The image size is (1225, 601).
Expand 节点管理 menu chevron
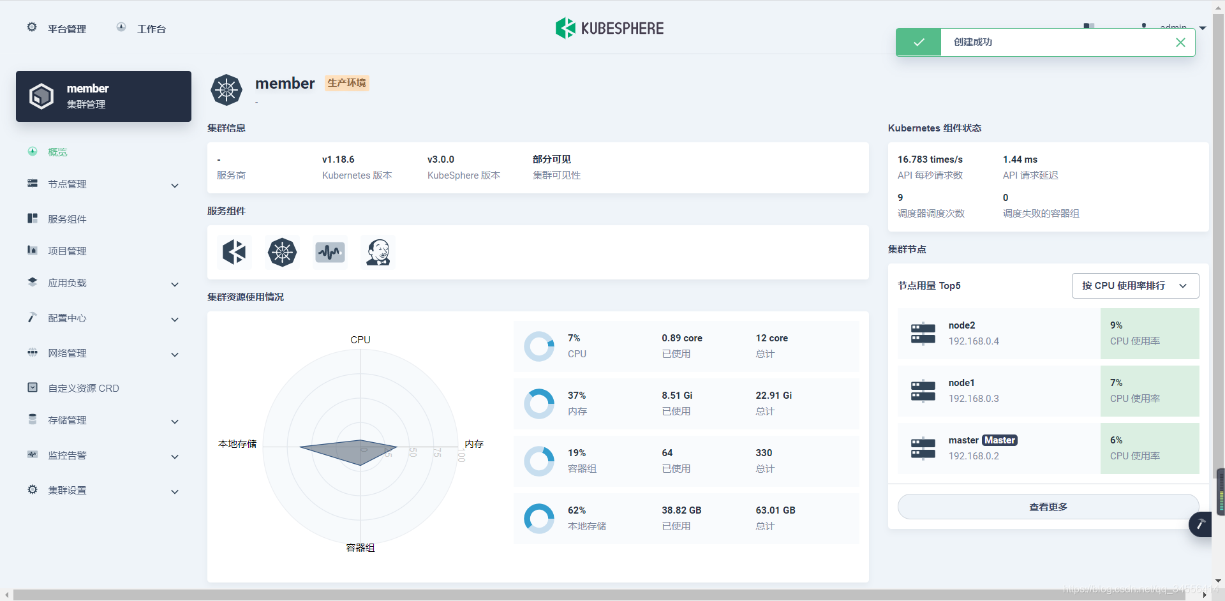(x=175, y=186)
